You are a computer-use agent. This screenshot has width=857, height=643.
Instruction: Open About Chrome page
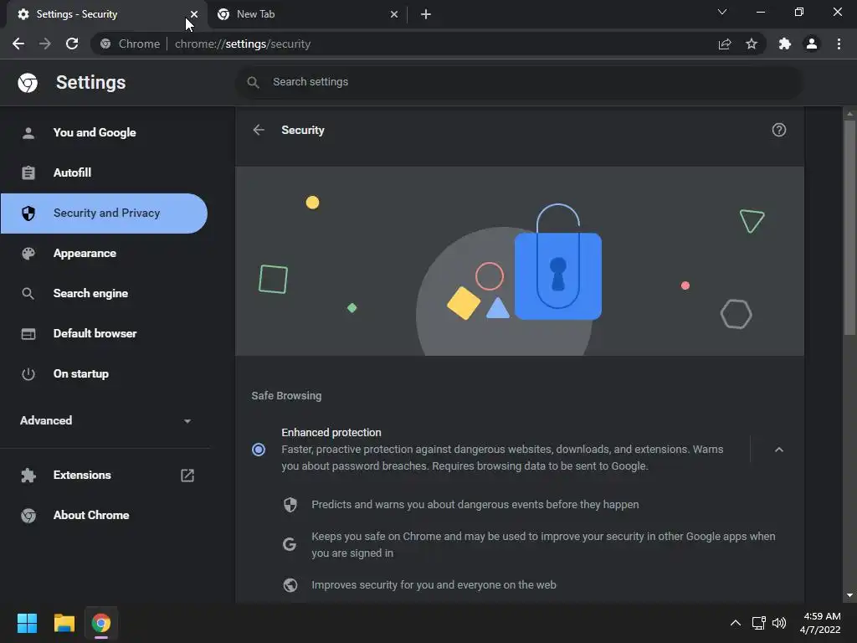(x=104, y=515)
